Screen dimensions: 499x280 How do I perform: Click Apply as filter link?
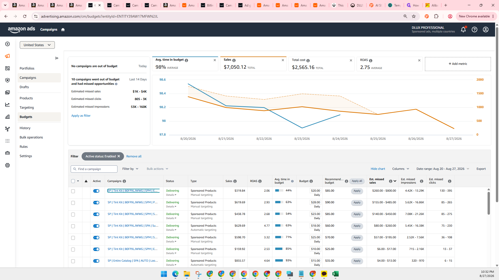point(81,116)
